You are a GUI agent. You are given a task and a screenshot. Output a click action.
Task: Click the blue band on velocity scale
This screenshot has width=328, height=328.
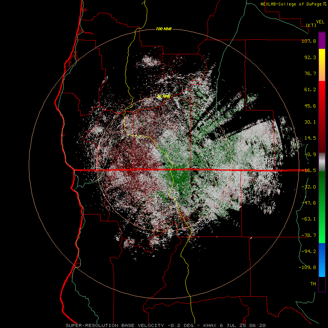tap(322, 260)
